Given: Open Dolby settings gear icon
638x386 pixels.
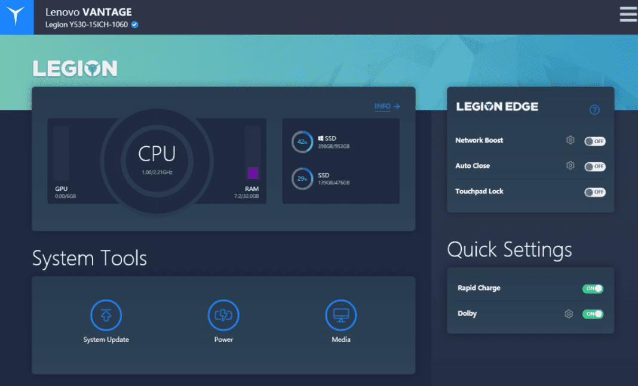Looking at the screenshot, I should pyautogui.click(x=569, y=314).
